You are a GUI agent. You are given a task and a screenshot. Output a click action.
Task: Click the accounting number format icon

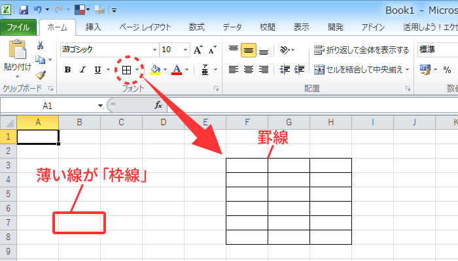[425, 70]
